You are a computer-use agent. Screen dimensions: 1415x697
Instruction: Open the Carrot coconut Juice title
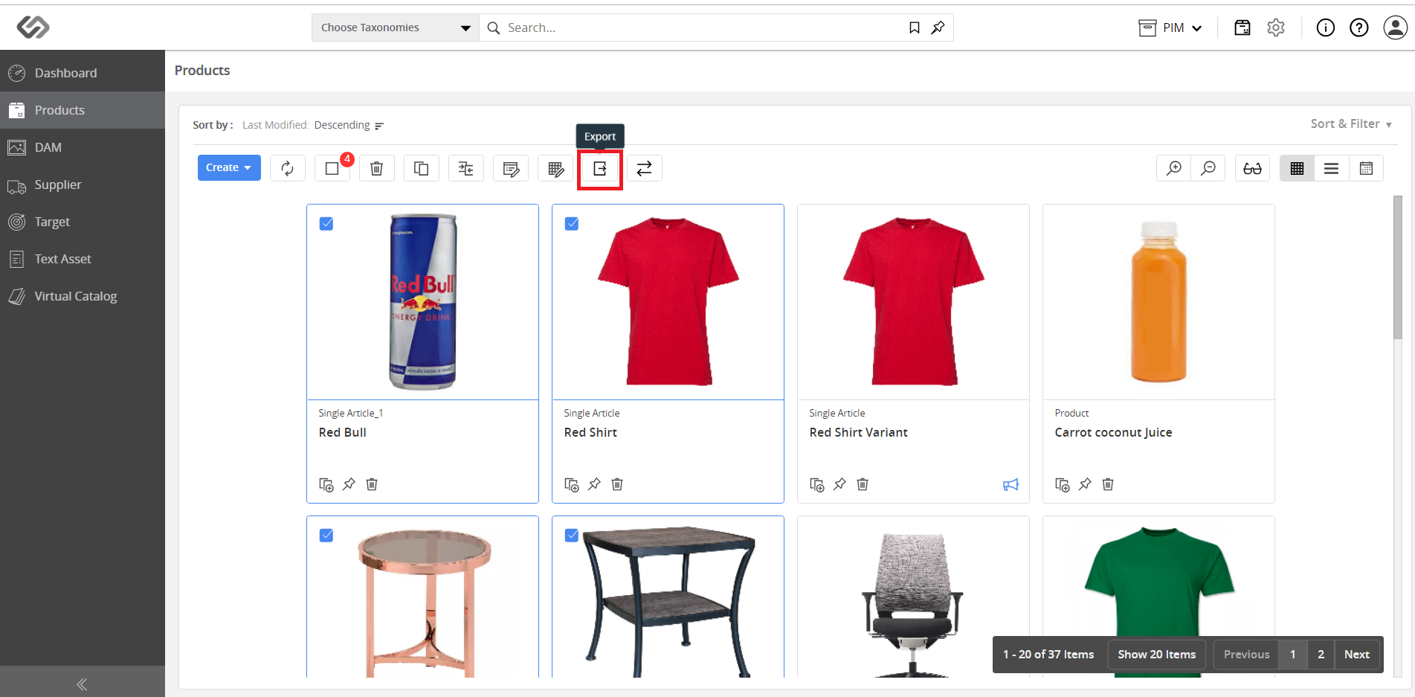1113,432
